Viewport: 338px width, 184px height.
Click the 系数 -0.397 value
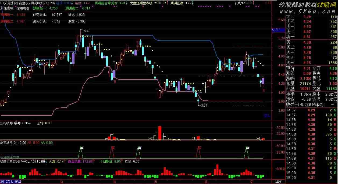tap(77, 21)
